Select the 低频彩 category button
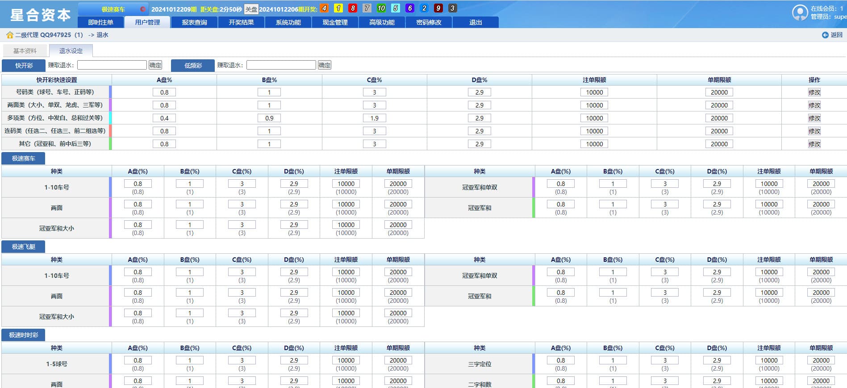 193,66
